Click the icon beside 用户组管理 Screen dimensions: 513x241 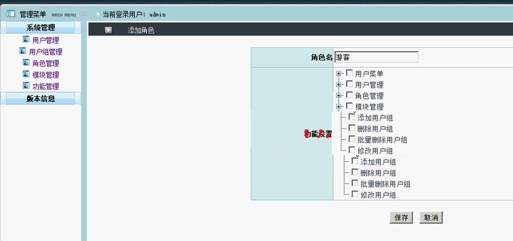23,51
